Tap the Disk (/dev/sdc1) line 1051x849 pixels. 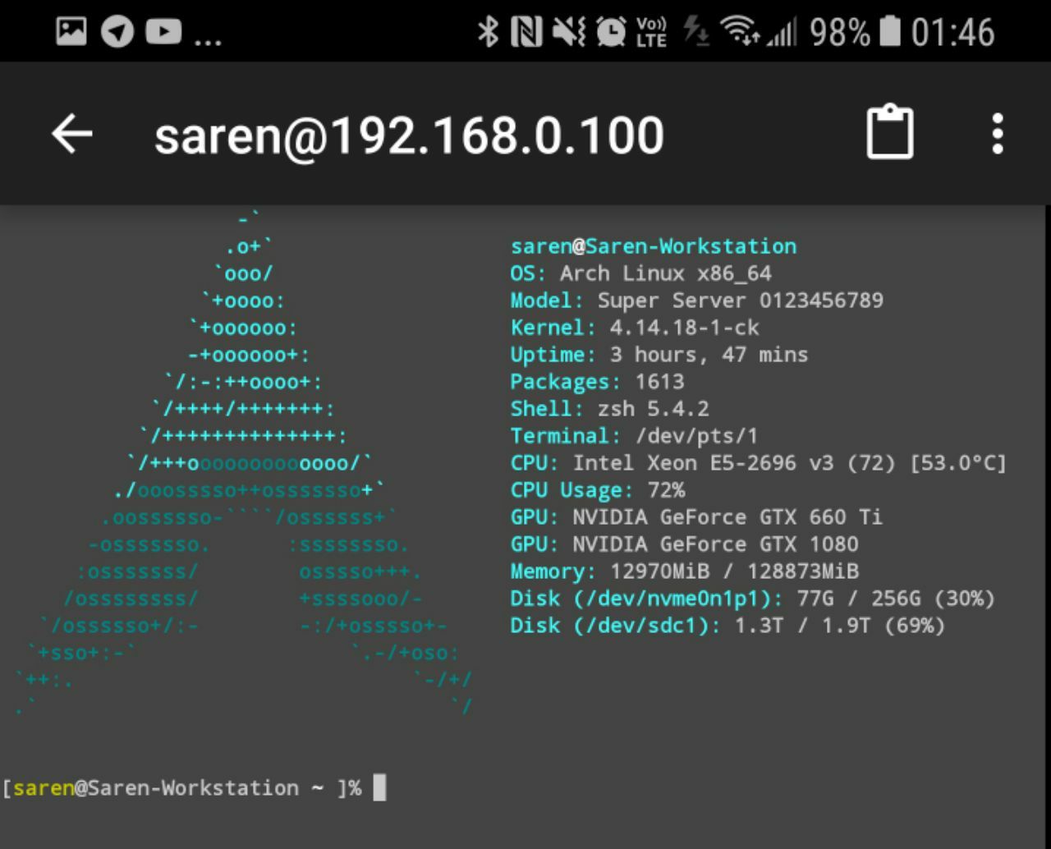(x=727, y=626)
